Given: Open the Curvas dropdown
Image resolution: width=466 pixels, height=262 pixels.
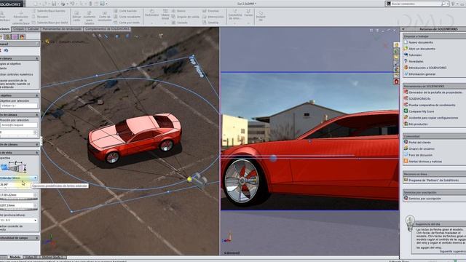Looking at the screenshot, I should (x=248, y=23).
